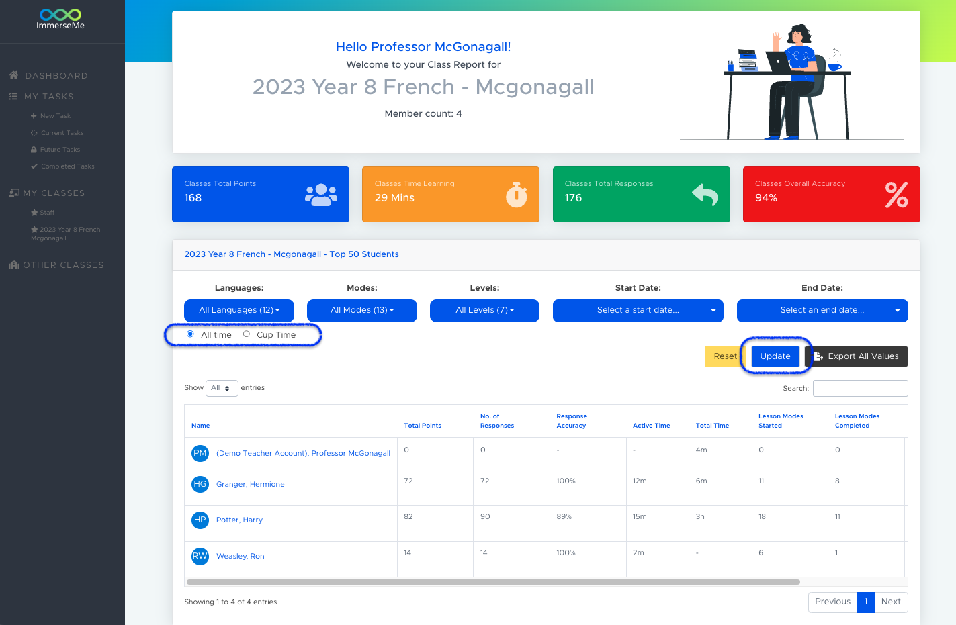Image resolution: width=956 pixels, height=625 pixels.
Task: Click the lock icon beside Future Tasks
Action: pos(34,150)
